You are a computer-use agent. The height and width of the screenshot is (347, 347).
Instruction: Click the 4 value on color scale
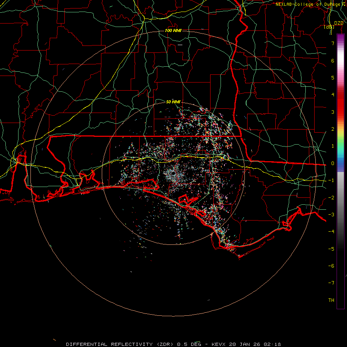pyautogui.click(x=333, y=95)
